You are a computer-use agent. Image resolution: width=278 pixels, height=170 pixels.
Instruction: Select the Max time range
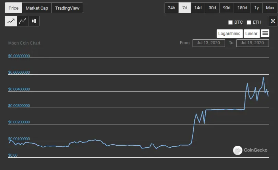click(x=270, y=8)
